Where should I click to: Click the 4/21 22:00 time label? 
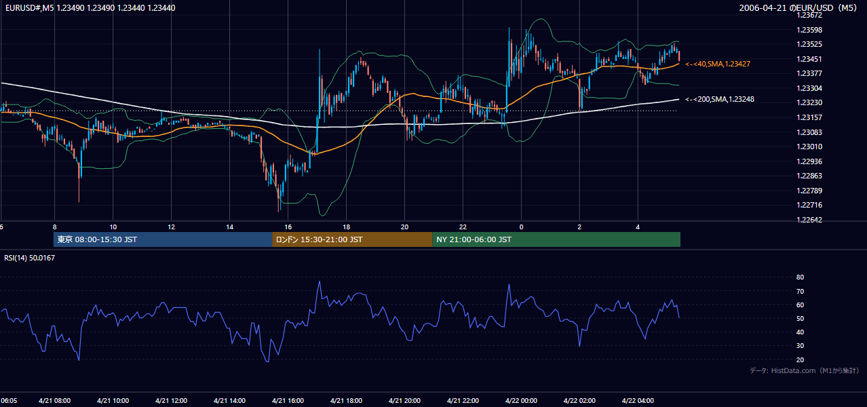(463, 401)
